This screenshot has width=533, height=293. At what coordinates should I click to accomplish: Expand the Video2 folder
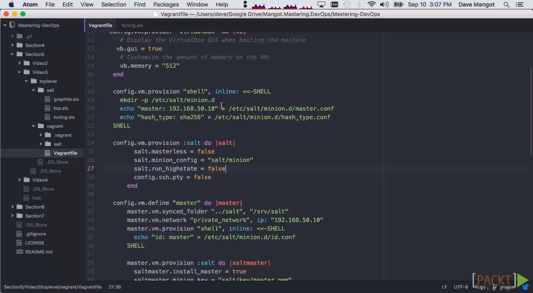pos(20,63)
